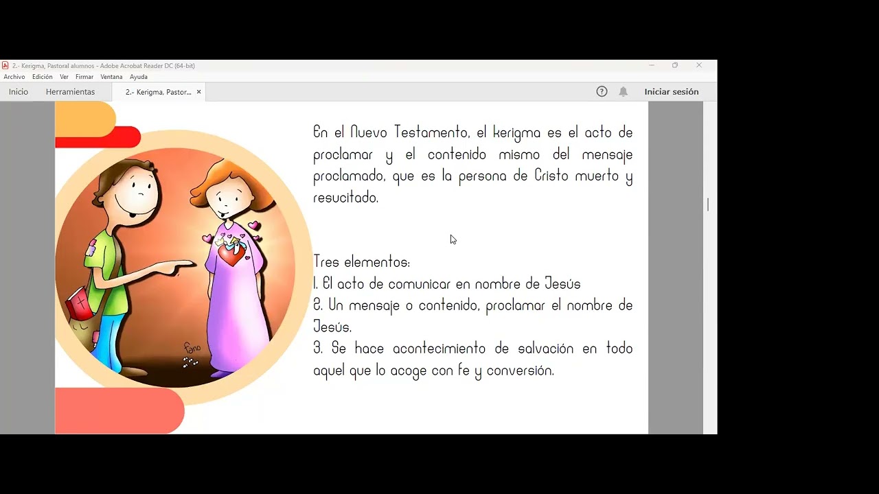Click the Adobe Acrobat title bar icon

point(5,66)
